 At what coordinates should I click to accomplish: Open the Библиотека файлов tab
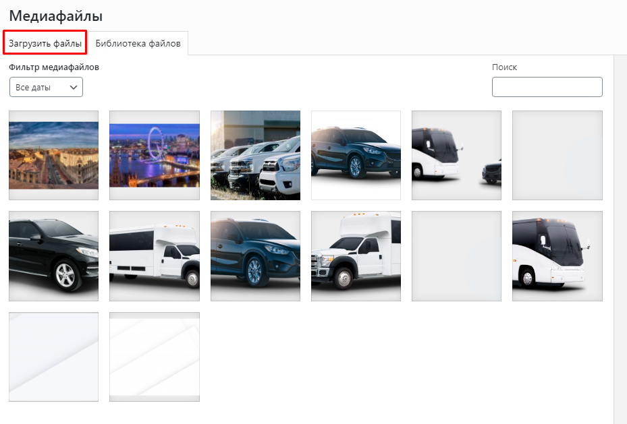[138, 44]
